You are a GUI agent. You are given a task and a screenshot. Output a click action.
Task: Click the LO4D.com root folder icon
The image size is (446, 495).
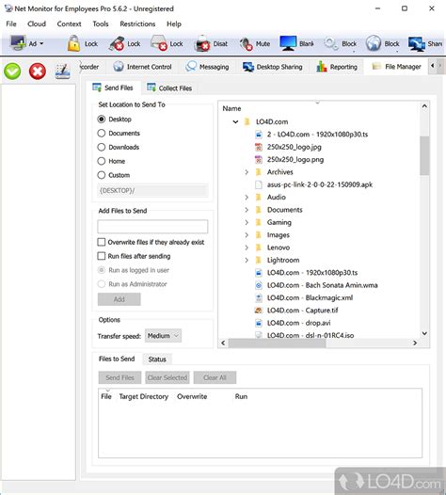tap(247, 121)
